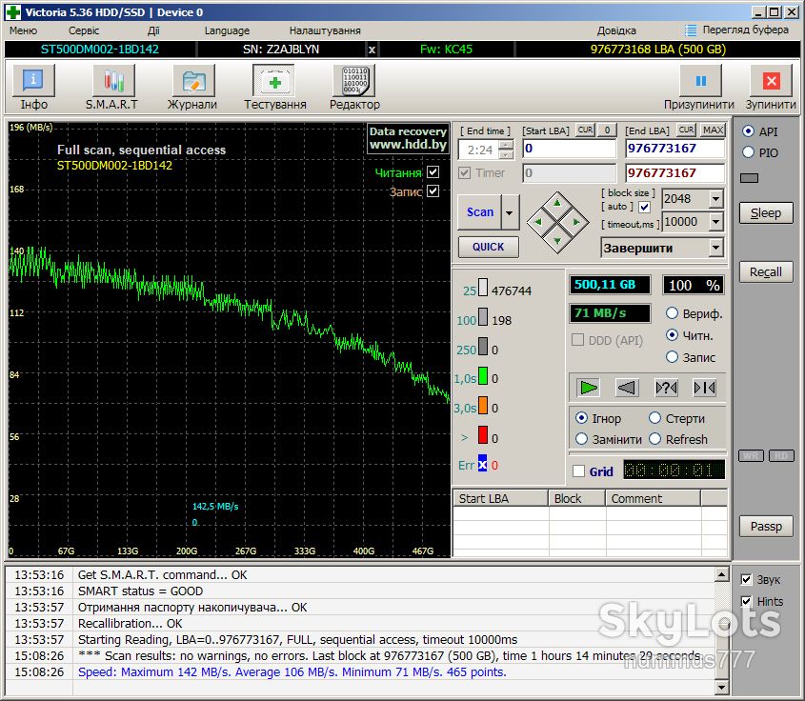
Task: Click the butterfly seek test button
Action: (704, 388)
